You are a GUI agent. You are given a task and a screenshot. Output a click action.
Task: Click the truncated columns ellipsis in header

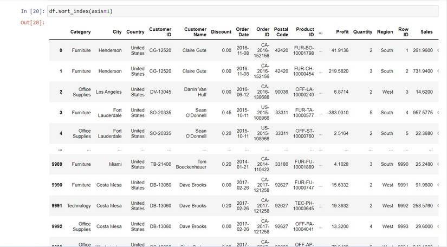pyautogui.click(x=321, y=32)
